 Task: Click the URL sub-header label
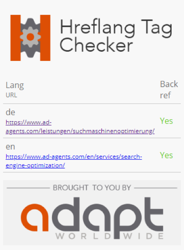[x=11, y=95]
